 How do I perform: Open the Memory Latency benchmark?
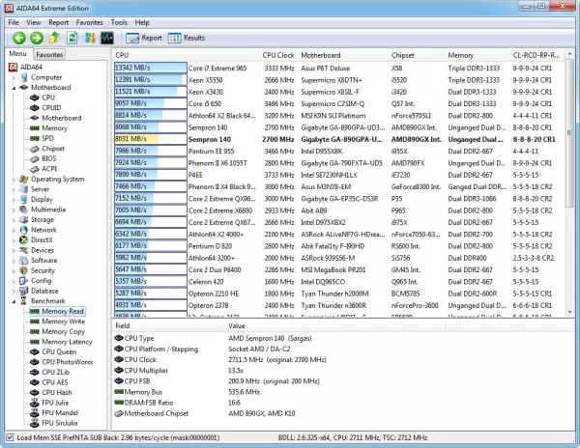(x=61, y=342)
